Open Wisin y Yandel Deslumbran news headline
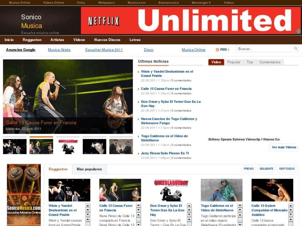Screen dimensions: 302x226 167,74
